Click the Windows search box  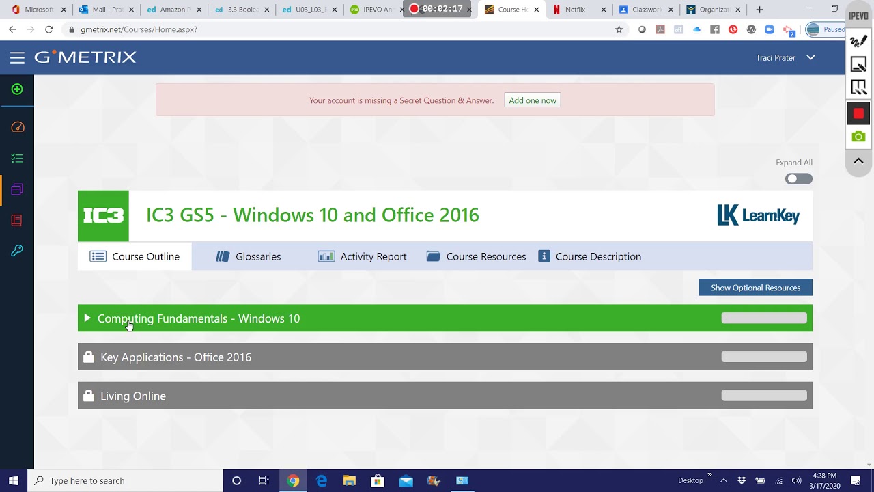pyautogui.click(x=125, y=480)
